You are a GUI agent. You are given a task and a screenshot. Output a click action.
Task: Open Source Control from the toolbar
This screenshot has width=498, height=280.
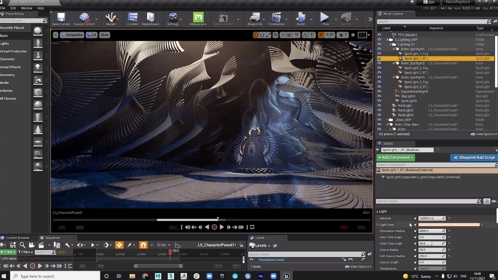click(x=84, y=19)
